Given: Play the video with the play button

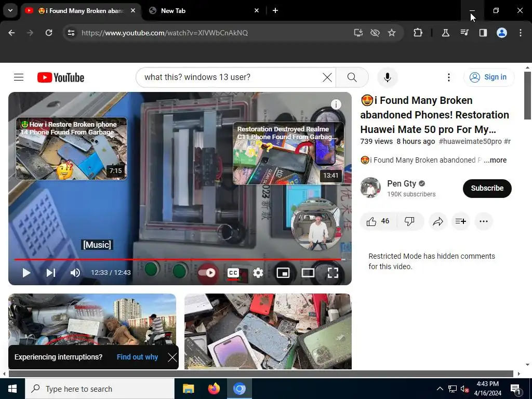Looking at the screenshot, I should click(x=26, y=273).
